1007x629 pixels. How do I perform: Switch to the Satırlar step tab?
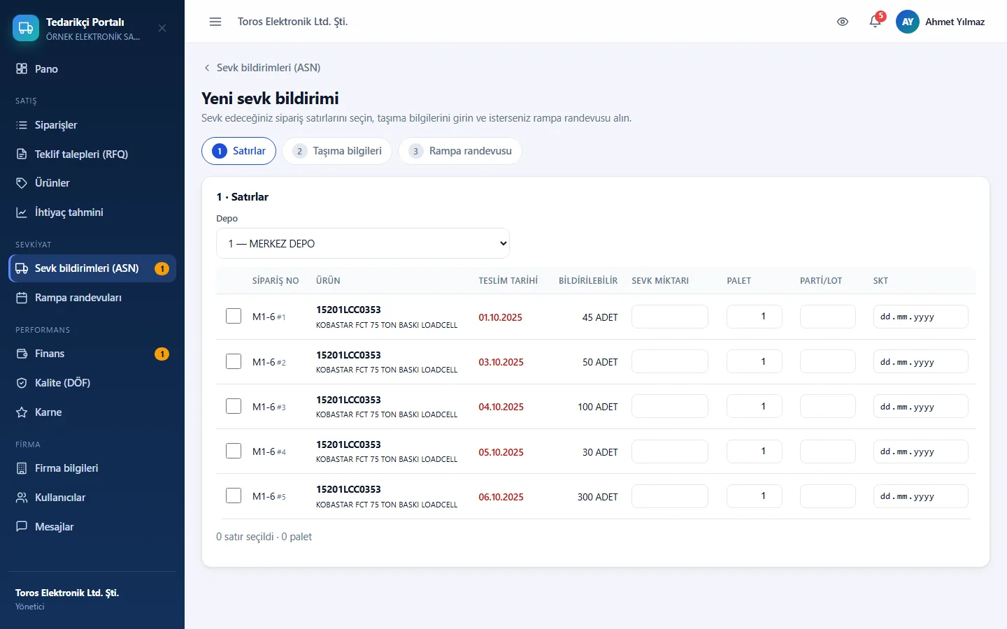pyautogui.click(x=239, y=151)
